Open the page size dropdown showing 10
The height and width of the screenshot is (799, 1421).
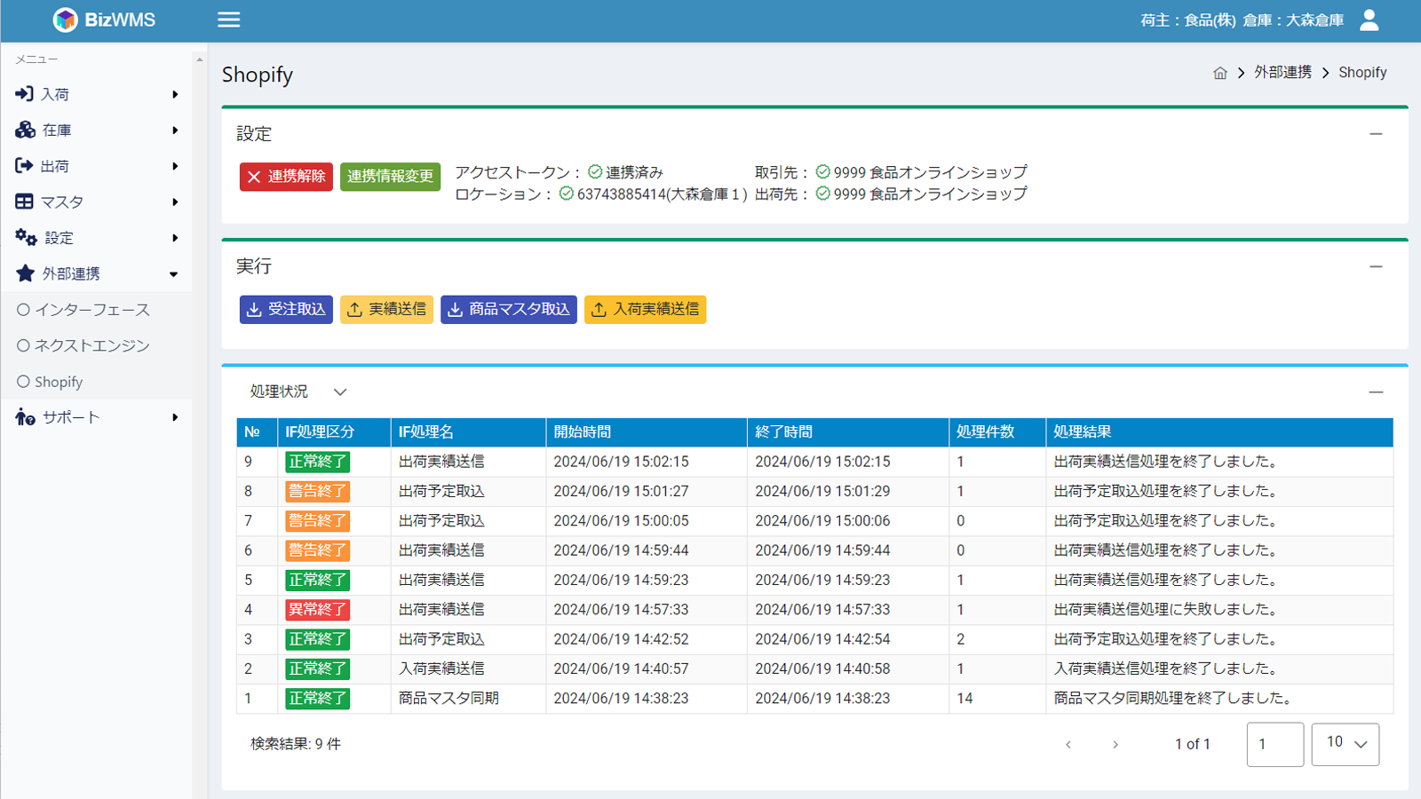(1346, 744)
